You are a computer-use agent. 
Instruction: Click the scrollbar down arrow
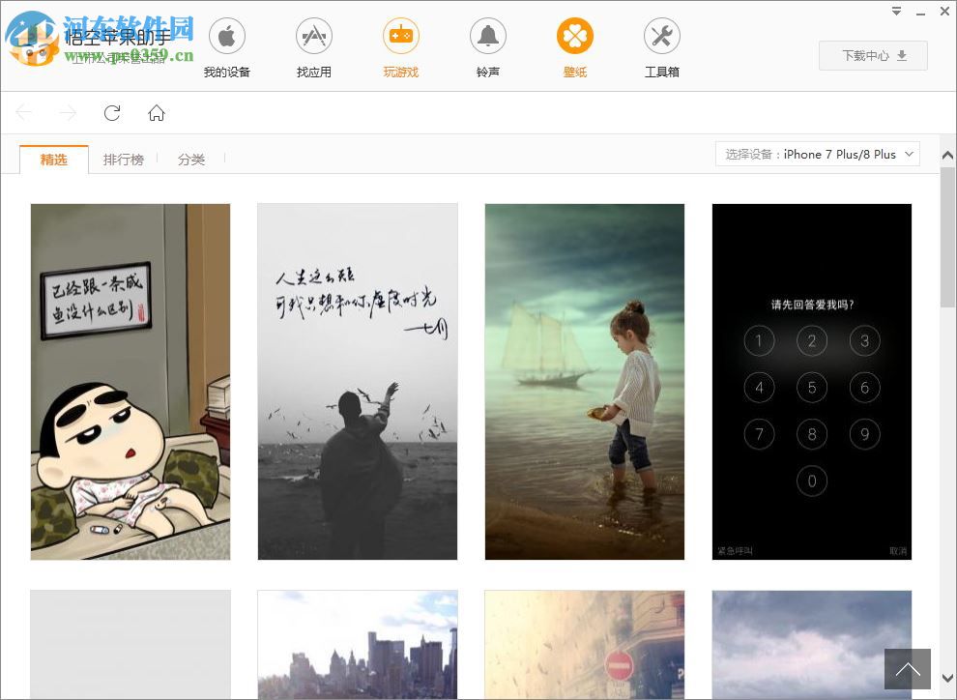point(948,678)
